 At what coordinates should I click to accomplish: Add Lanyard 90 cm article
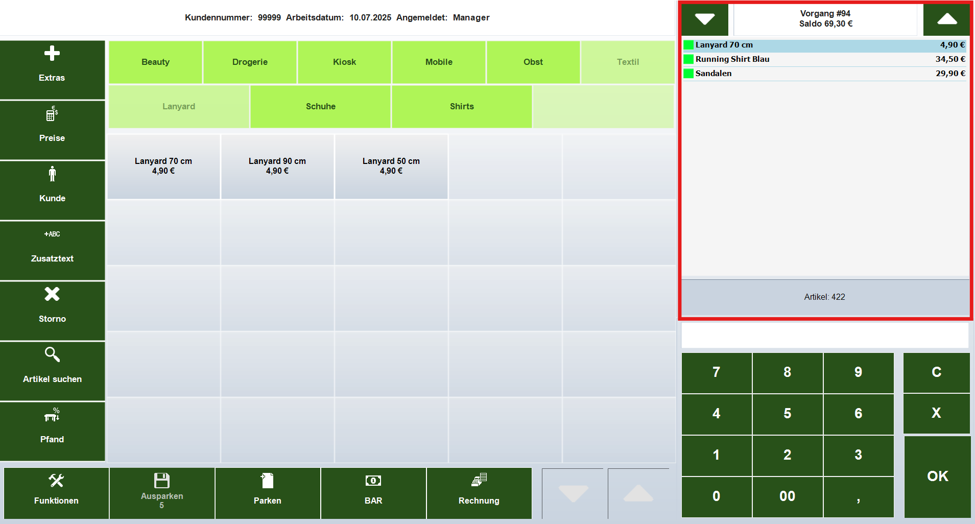tap(277, 166)
